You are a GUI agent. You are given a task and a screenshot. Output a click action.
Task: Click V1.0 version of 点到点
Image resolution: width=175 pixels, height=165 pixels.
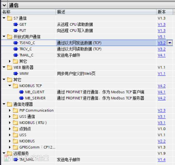tap(162, 129)
